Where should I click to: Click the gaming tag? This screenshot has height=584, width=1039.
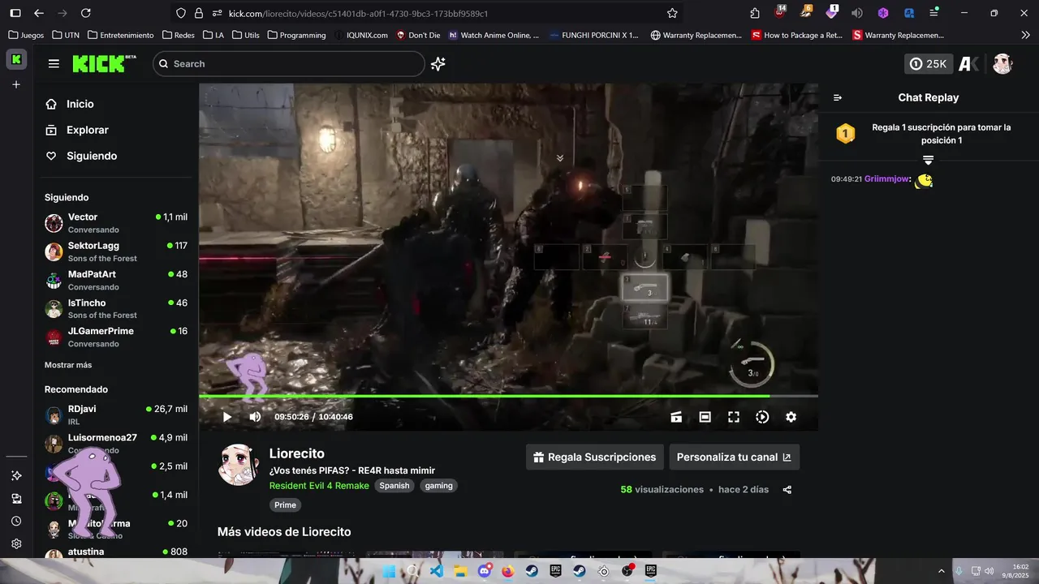pyautogui.click(x=439, y=486)
